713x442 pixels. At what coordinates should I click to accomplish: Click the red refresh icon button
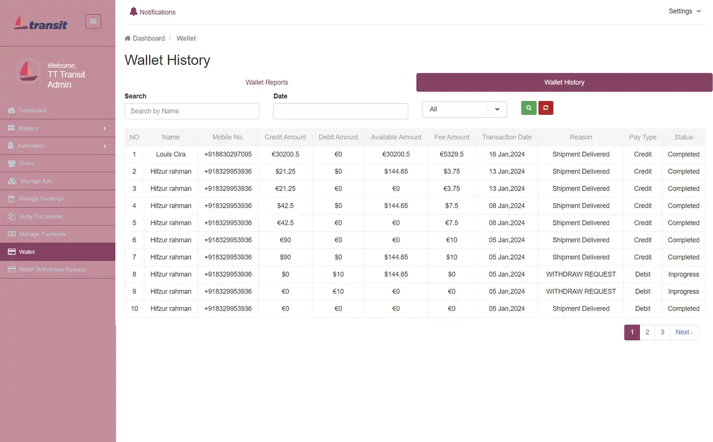pos(546,108)
